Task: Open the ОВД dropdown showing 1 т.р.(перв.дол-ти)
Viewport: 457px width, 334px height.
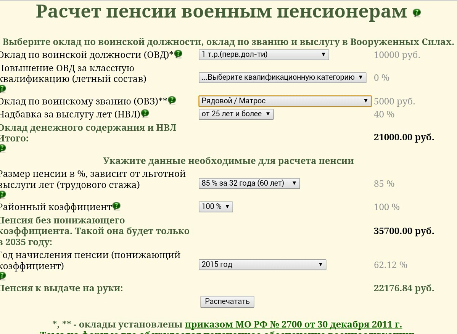Action: 264,55
